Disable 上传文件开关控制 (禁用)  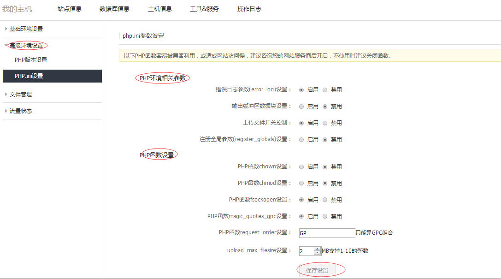click(325, 123)
